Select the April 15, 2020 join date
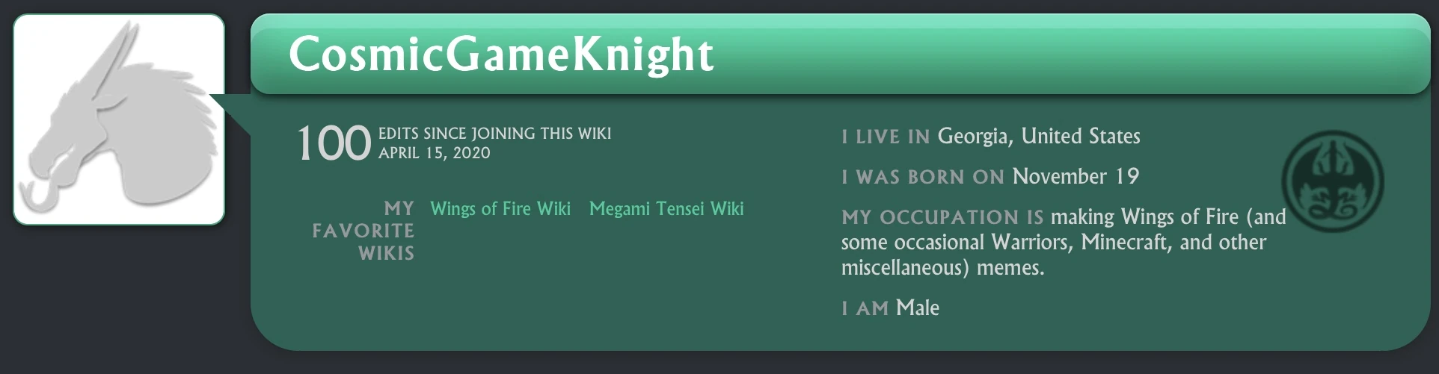 point(434,153)
